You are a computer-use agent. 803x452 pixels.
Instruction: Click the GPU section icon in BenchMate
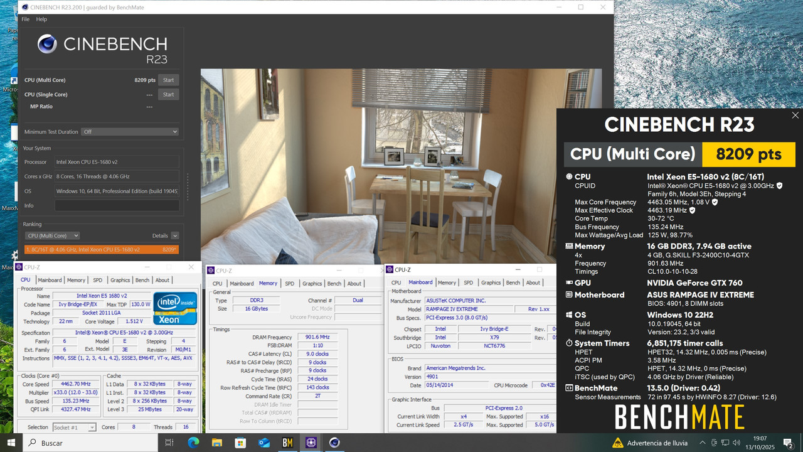(x=569, y=283)
